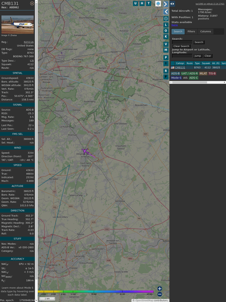The image size is (226, 302).
Task: Open registration N1511A link
Action: coord(29,42)
